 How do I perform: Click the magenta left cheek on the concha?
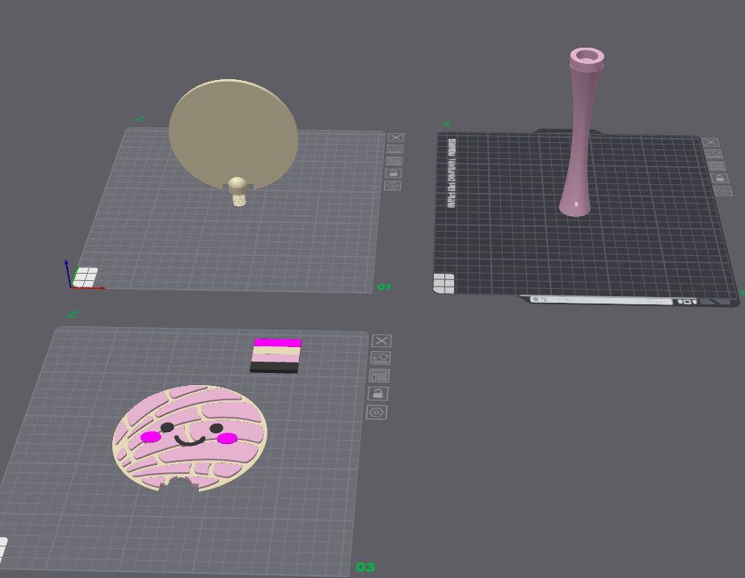pos(151,437)
